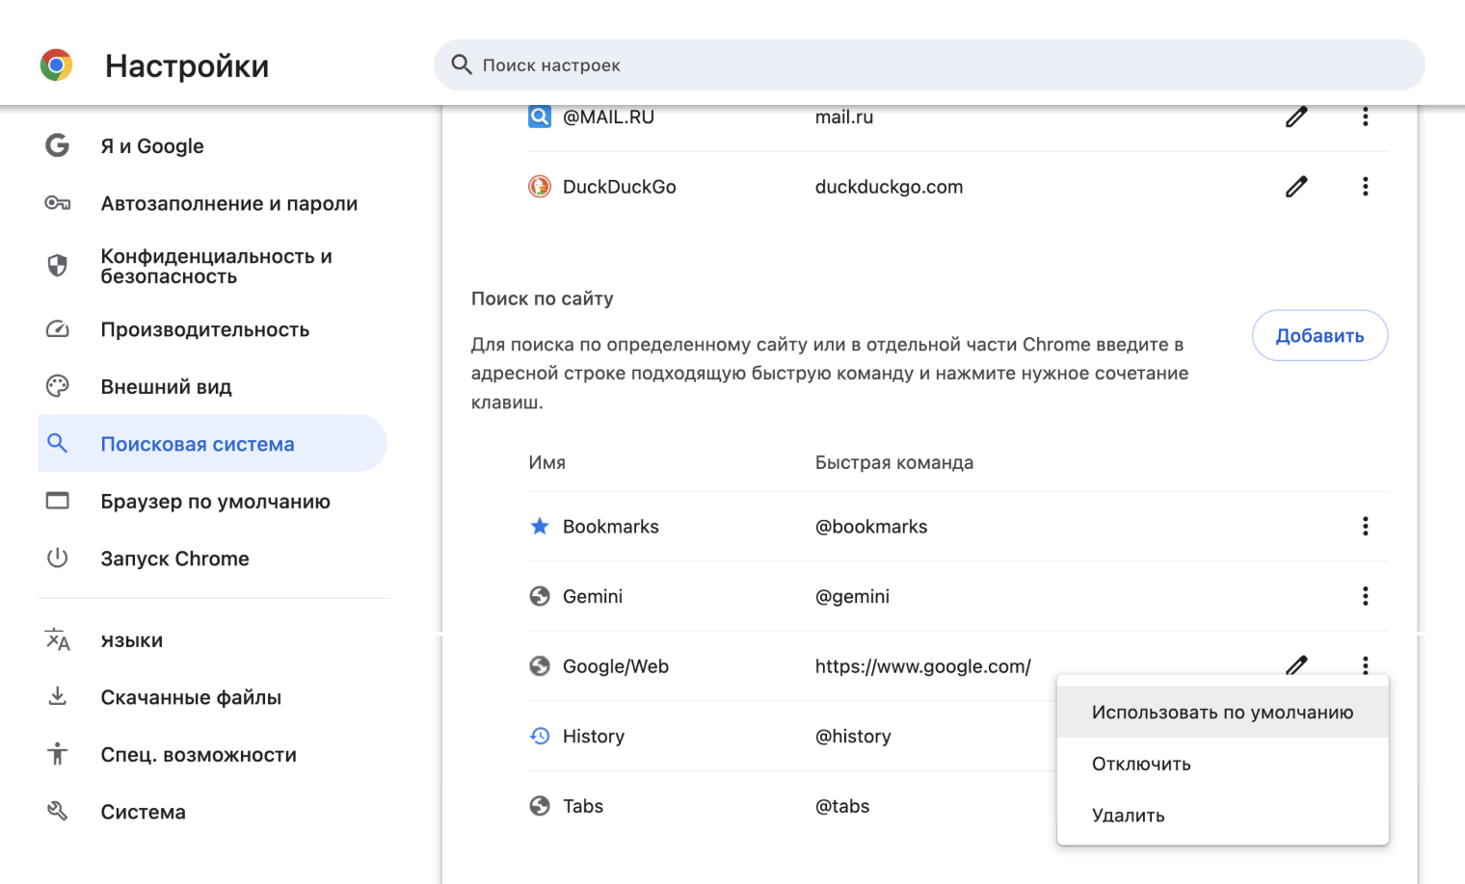This screenshot has height=884, width=1465.
Task: Edit the DuckDuckGo search engine with pencil
Action: click(x=1296, y=187)
